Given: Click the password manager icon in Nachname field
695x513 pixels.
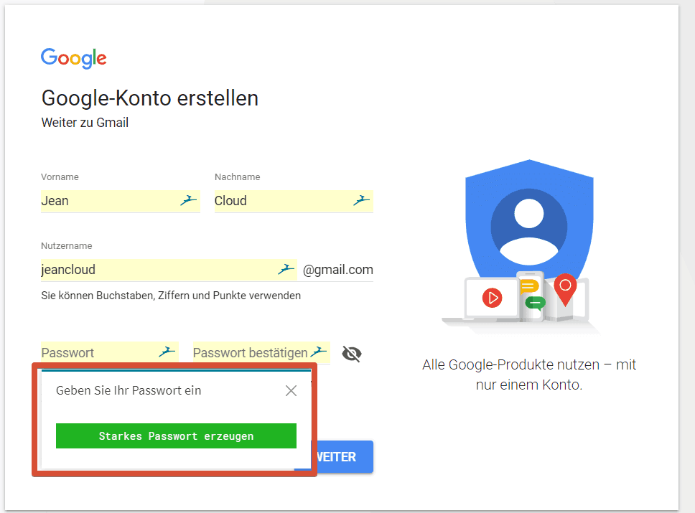Looking at the screenshot, I should 361,200.
